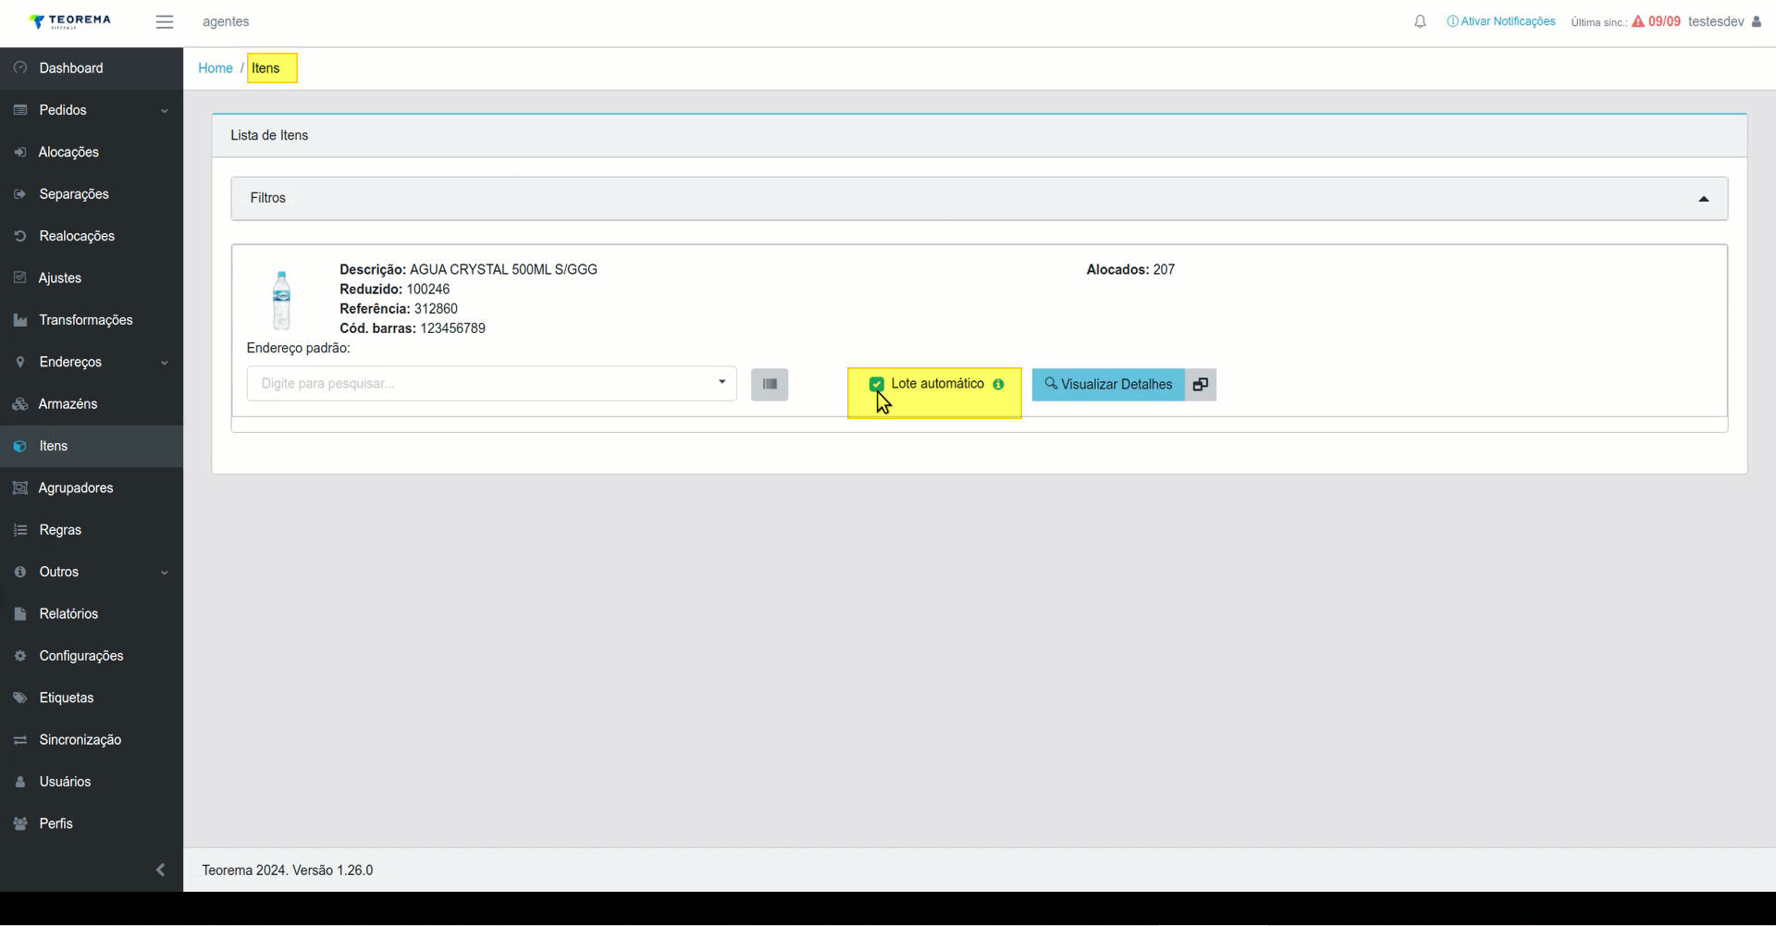Click the Teorema logo
1776x926 pixels.
pyautogui.click(x=69, y=21)
